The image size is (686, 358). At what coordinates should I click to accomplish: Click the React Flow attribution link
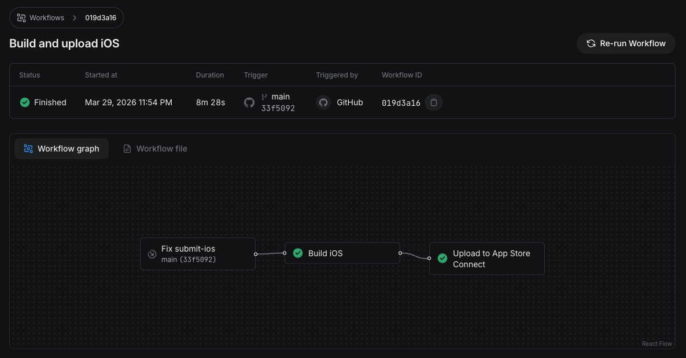click(x=657, y=344)
